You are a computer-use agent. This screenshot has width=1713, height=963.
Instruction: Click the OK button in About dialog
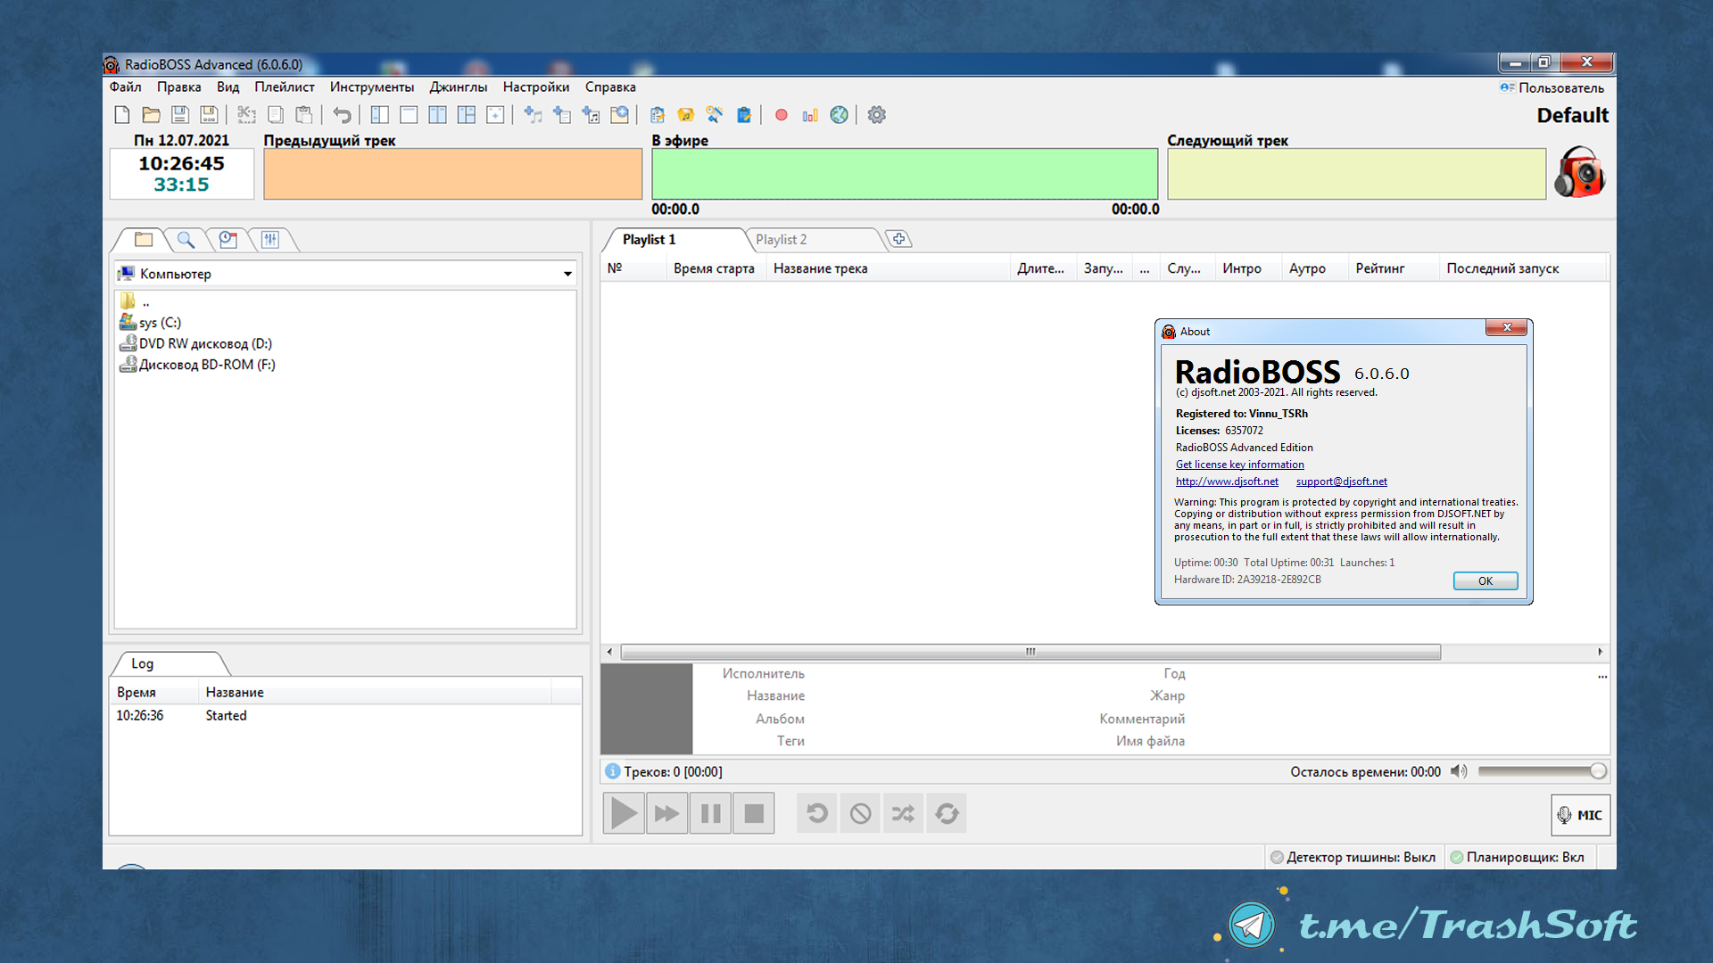[1484, 580]
